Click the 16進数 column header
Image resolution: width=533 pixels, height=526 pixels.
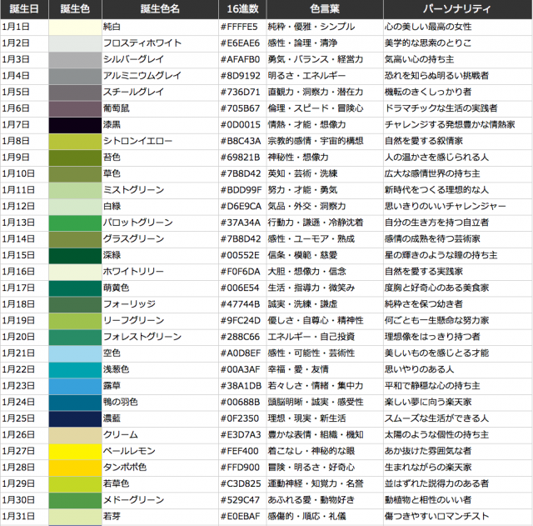pos(242,9)
